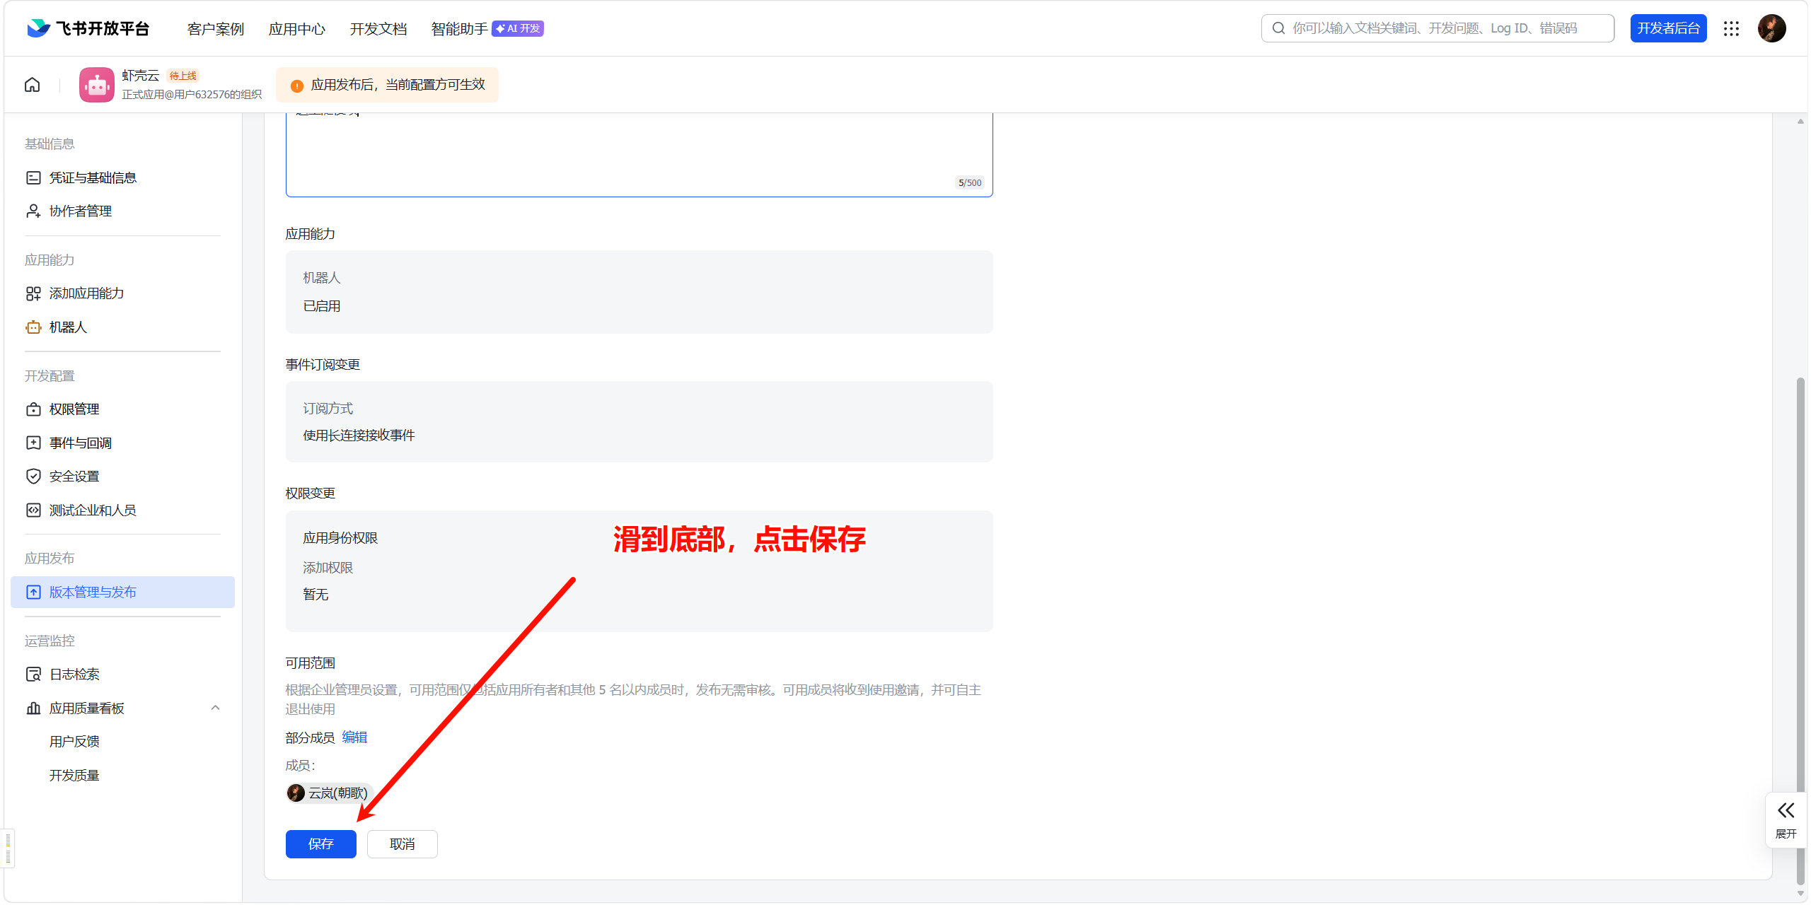Collapse the 应用质量看板 section
Image resolution: width=1811 pixels, height=905 pixels.
pos(215,708)
